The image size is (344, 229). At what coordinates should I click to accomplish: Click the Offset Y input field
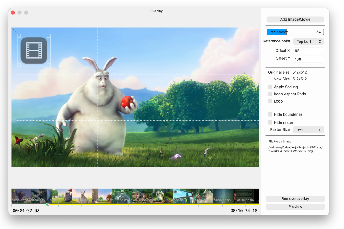coord(308,59)
